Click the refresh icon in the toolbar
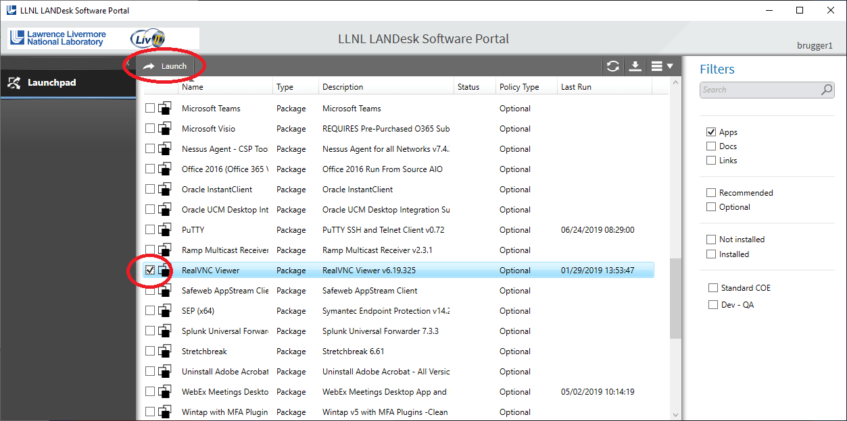The height and width of the screenshot is (421, 847). (612, 65)
